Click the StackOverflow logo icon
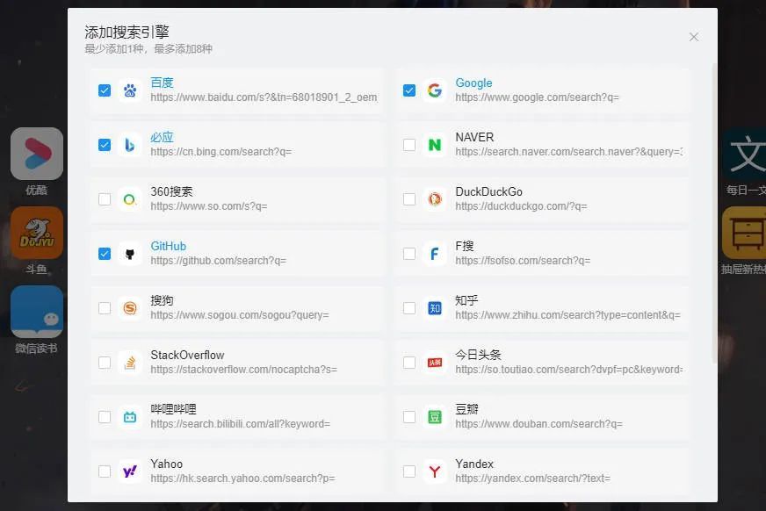 (129, 363)
